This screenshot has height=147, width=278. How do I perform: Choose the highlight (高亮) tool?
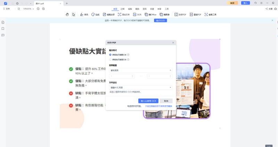tap(84, 15)
